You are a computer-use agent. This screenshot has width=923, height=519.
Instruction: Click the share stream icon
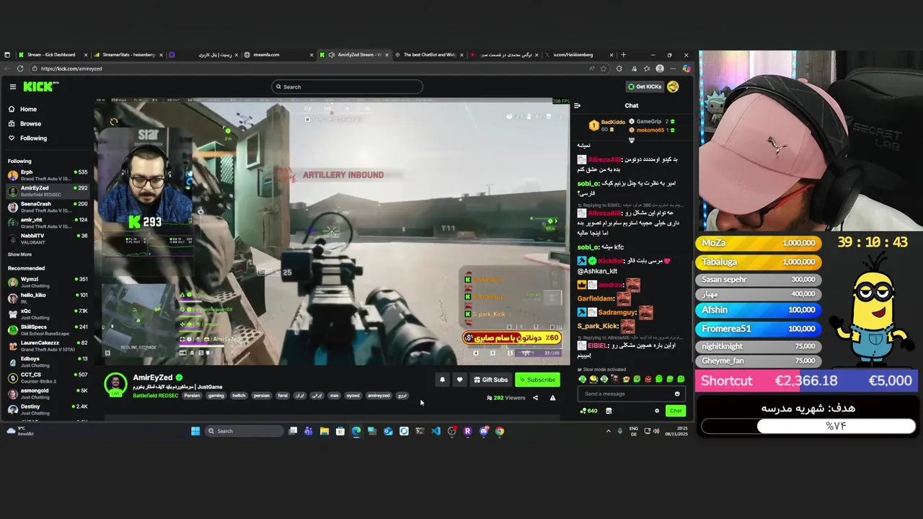pyautogui.click(x=535, y=398)
